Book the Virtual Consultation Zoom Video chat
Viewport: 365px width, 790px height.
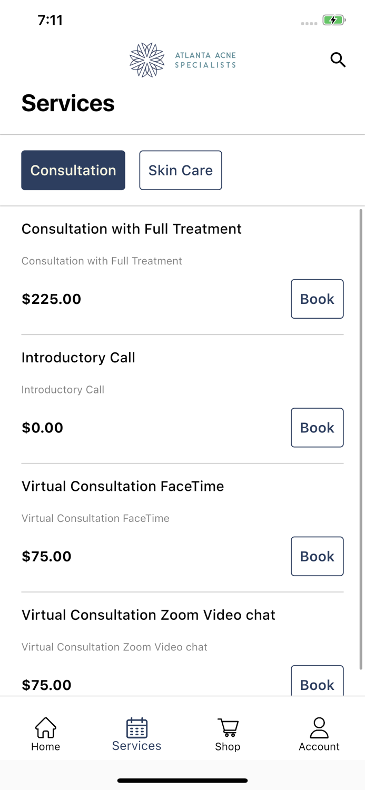coord(317,683)
